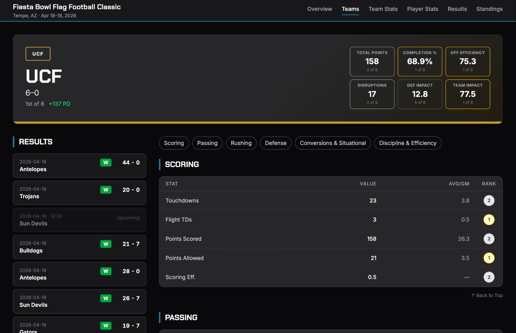Click the W badge on Bulldogs game
Image resolution: width=516 pixels, height=333 pixels.
pyautogui.click(x=106, y=244)
